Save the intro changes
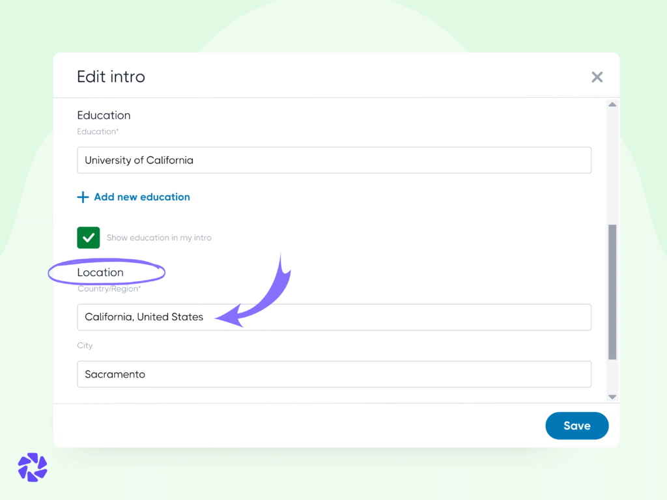 (576, 425)
